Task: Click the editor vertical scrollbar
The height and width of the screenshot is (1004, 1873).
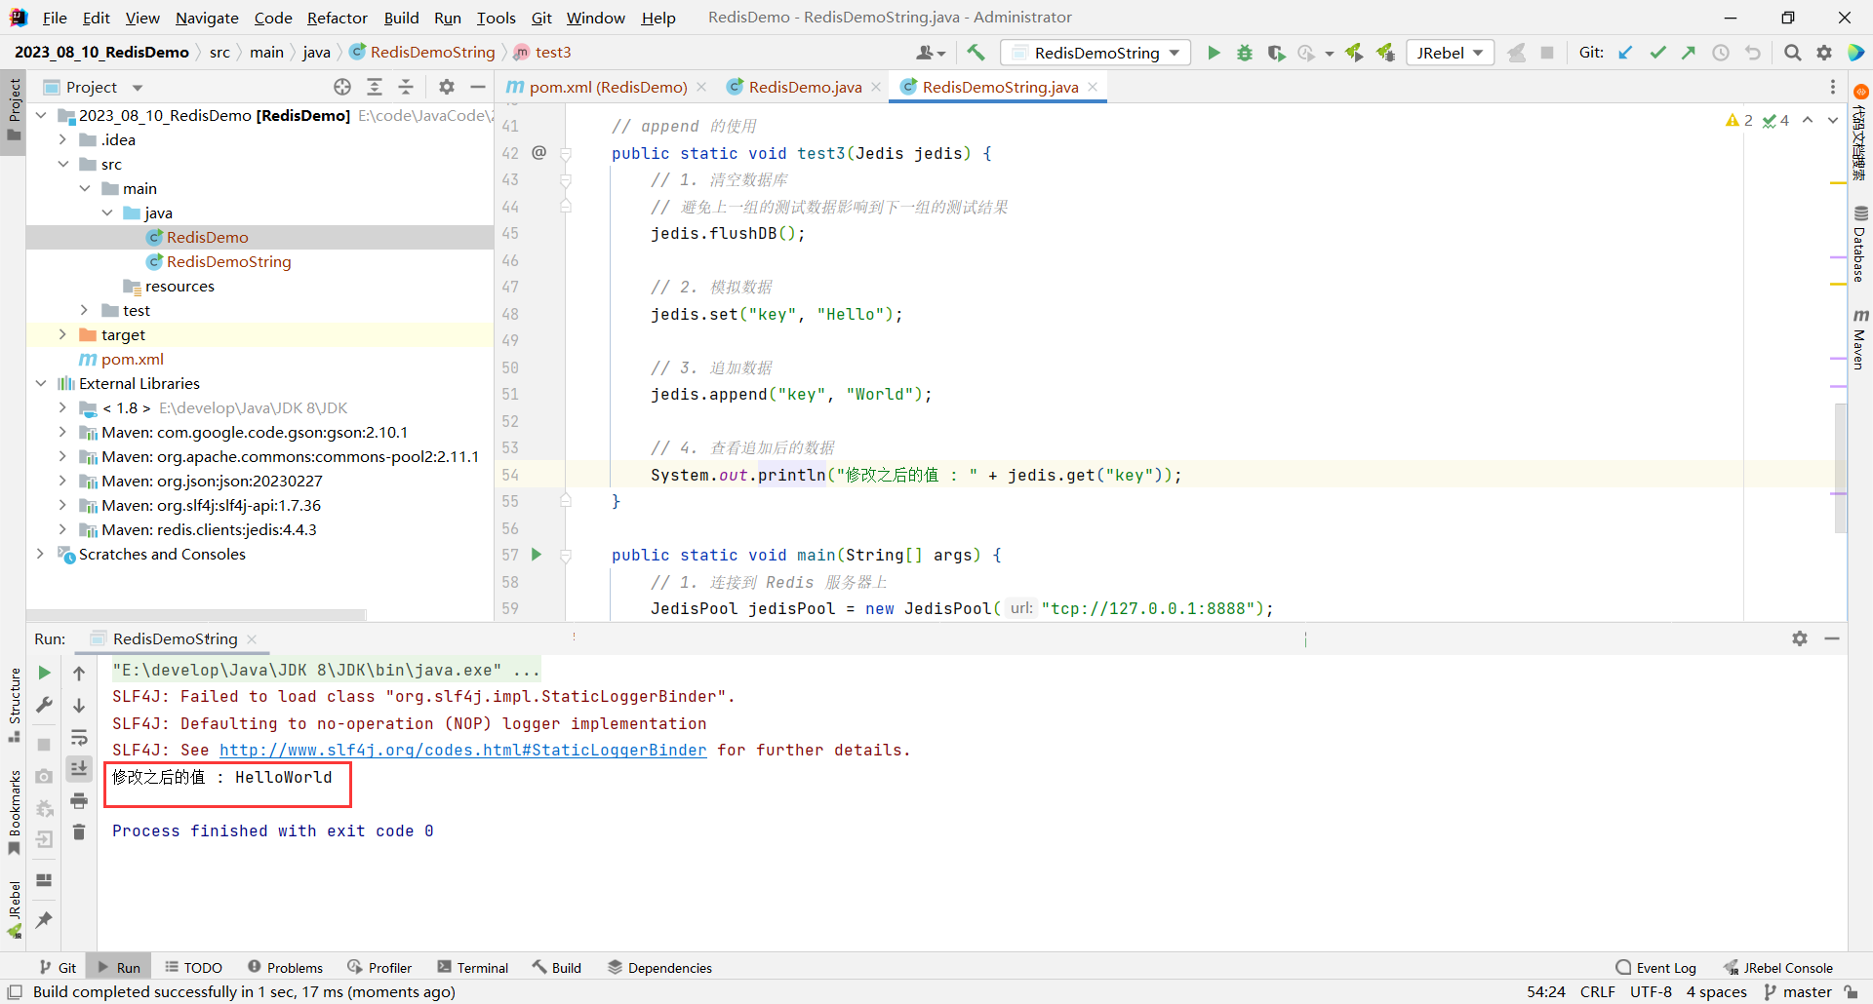Action: click(1840, 468)
